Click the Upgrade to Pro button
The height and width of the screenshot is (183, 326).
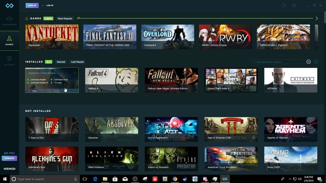(9, 158)
